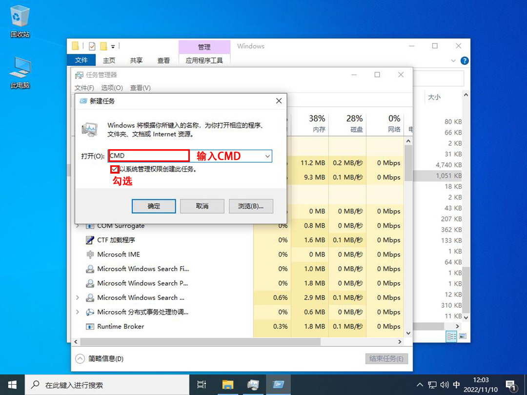This screenshot has width=527, height=395.
Task: Click the Task Manager vertical scrollbar thumb
Action: tap(408, 163)
